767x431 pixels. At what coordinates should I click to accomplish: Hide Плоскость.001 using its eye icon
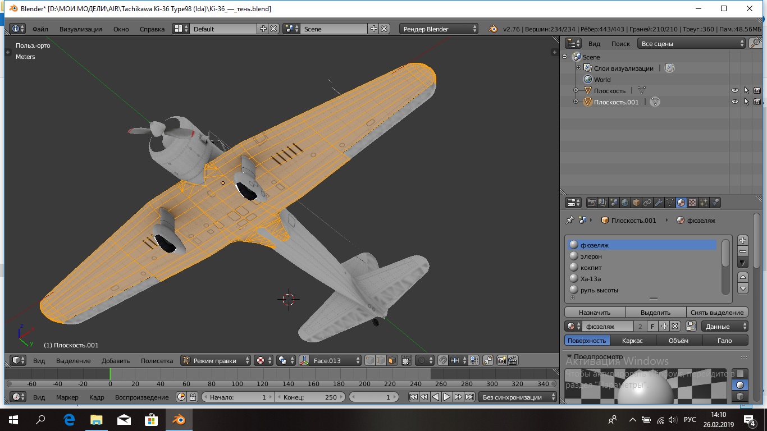pyautogui.click(x=734, y=102)
